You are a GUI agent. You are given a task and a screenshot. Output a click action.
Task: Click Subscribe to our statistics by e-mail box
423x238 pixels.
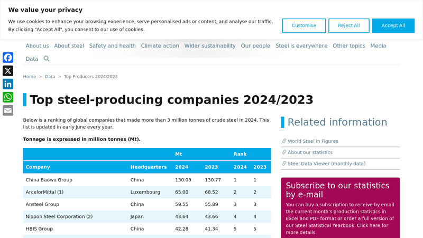pyautogui.click(x=340, y=208)
